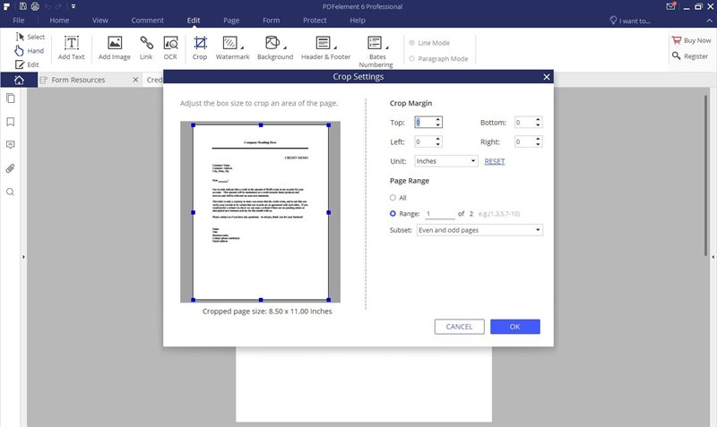Click CANCEL in Crop Settings
The width and height of the screenshot is (717, 427).
point(459,327)
